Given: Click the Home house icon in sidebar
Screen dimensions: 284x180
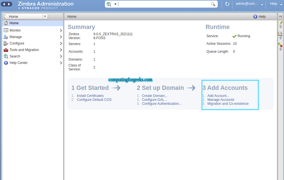Looking at the screenshot, I should [6, 23].
